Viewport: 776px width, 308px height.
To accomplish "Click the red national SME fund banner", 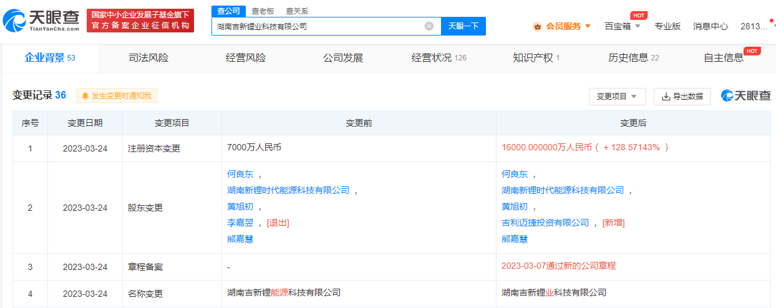I will (140, 21).
